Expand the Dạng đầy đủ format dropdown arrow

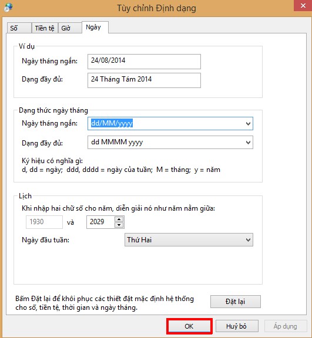[248, 142]
